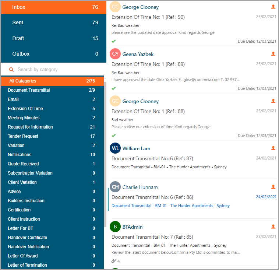Click the person icon on BTAdmin message

pos(273,227)
